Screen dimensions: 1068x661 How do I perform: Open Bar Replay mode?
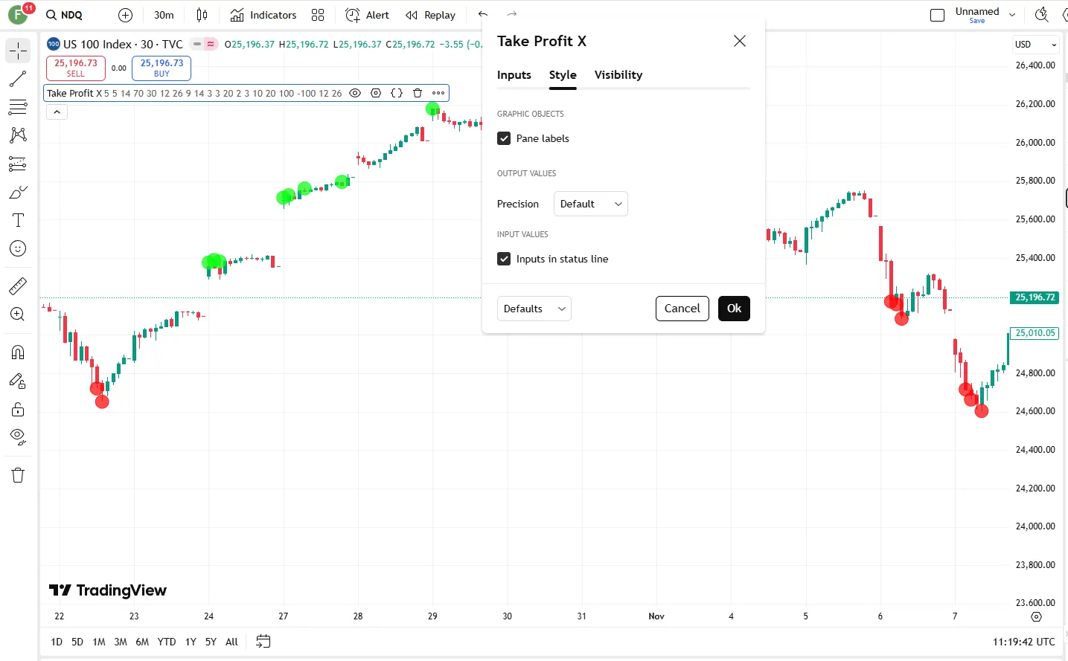[430, 15]
